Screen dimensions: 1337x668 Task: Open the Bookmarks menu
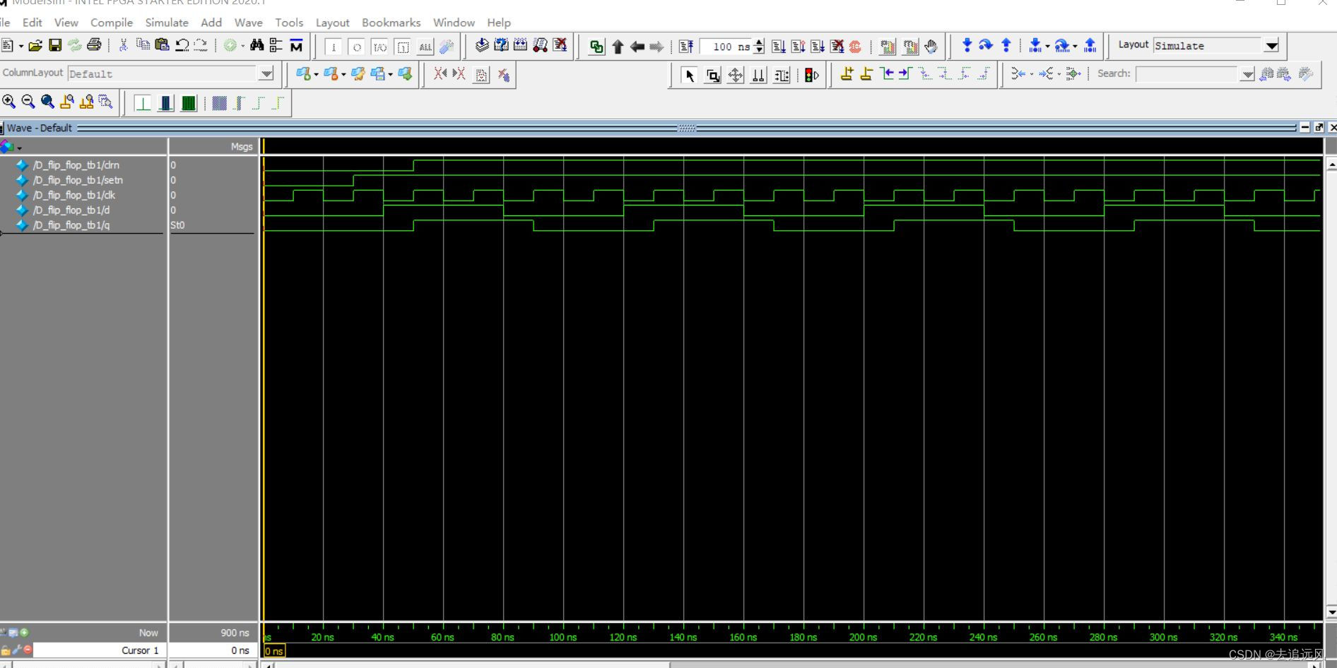(391, 23)
